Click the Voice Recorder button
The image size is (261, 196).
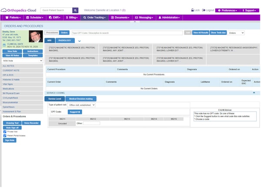point(31,123)
